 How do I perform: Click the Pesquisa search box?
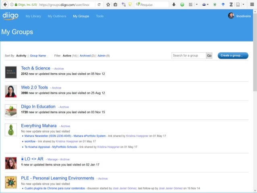(x=151, y=4)
